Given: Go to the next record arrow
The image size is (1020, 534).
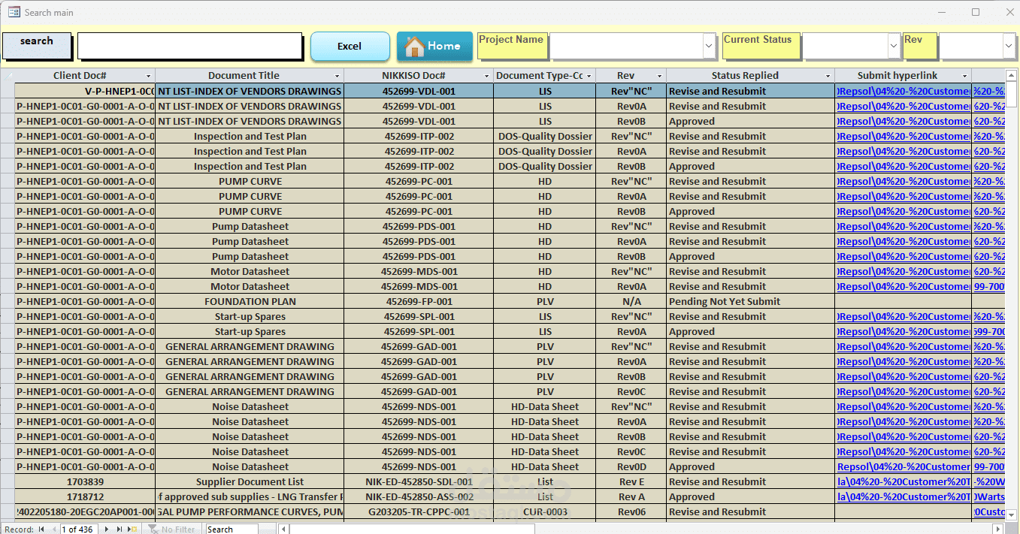Looking at the screenshot, I should pos(106,529).
